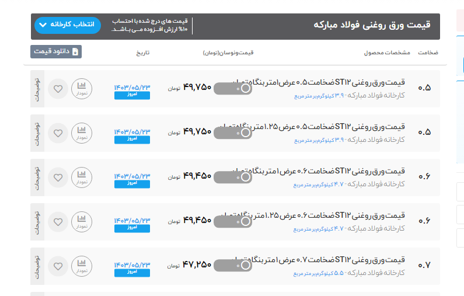
Task: Click the 'دانلود قیمت' download button
Action: 56,52
